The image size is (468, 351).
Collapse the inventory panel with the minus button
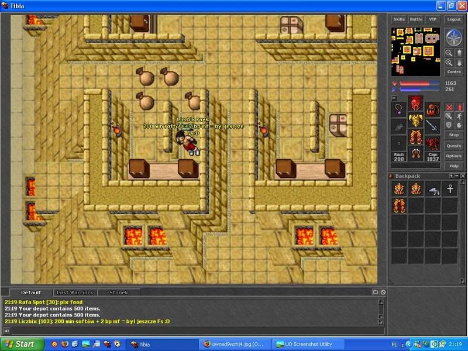(x=394, y=98)
